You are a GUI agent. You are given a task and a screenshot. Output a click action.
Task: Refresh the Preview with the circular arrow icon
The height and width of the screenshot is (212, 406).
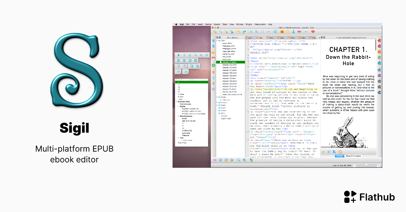pos(340,152)
